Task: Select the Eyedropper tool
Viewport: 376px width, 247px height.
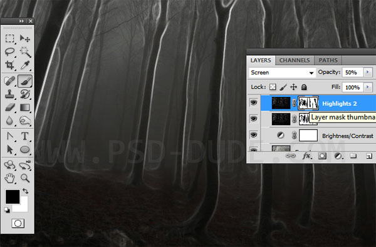Action: pos(25,65)
